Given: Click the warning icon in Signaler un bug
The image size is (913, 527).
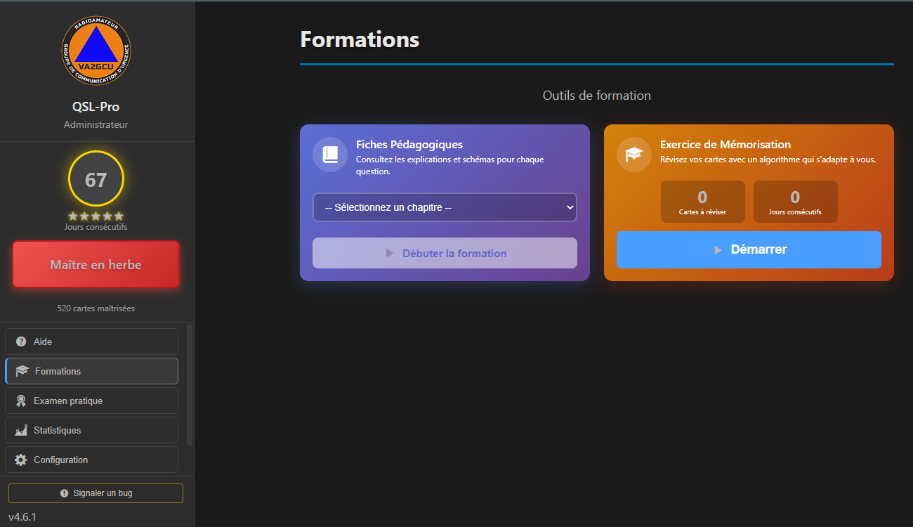Looking at the screenshot, I should point(65,493).
